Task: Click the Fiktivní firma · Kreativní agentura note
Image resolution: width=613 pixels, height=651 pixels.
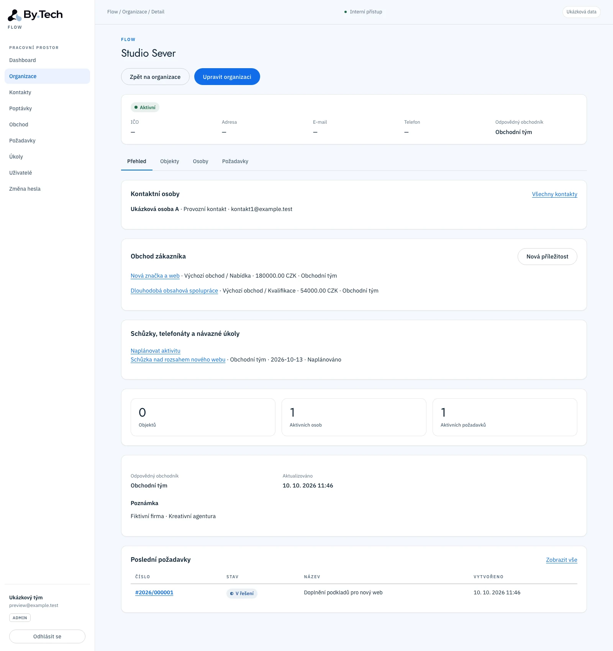Action: tap(173, 516)
